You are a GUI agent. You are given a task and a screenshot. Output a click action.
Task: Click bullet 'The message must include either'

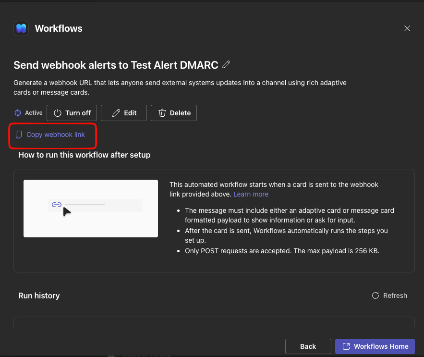(x=290, y=215)
